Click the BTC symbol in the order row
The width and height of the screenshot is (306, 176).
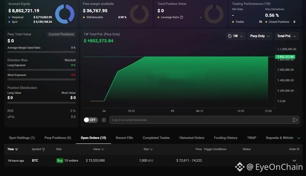35,161
